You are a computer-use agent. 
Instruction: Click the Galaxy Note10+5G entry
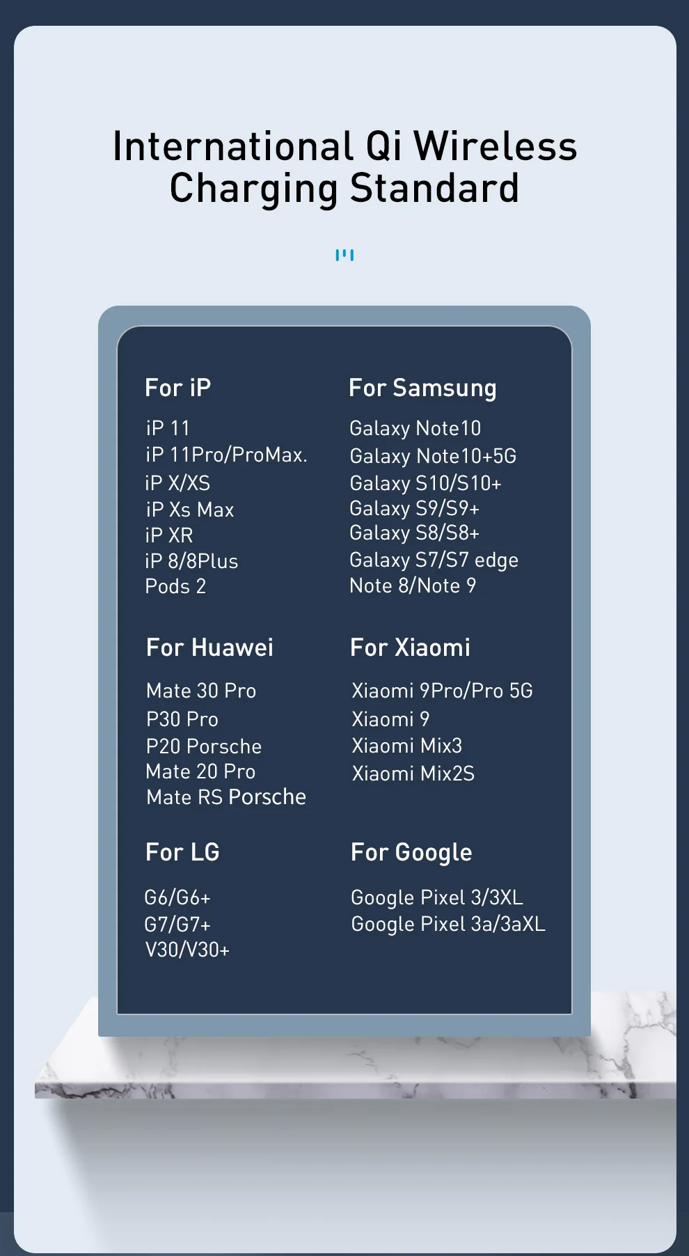[433, 456]
